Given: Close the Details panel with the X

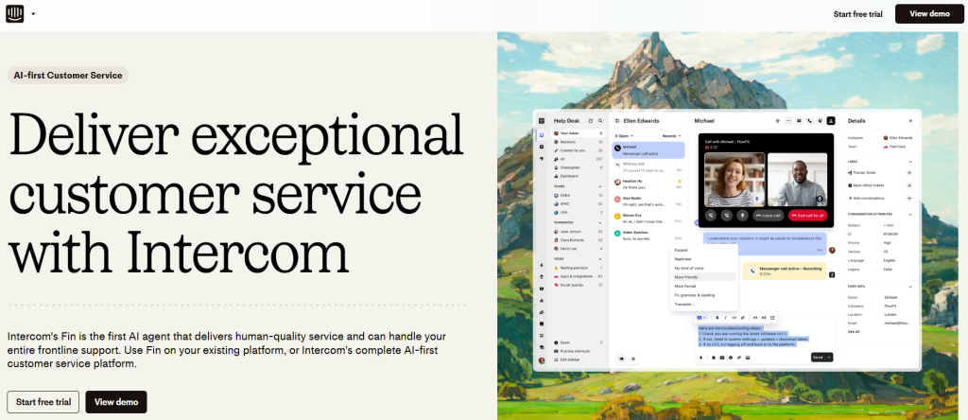Looking at the screenshot, I should [x=910, y=121].
